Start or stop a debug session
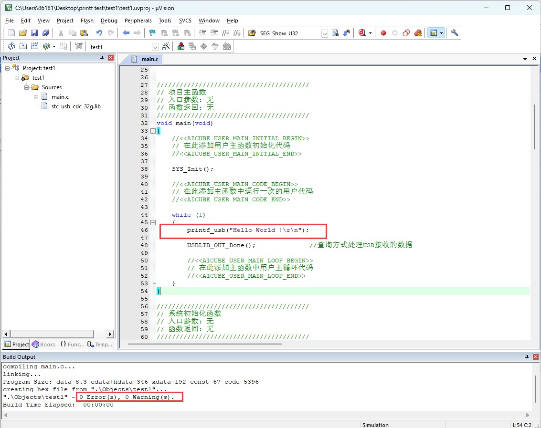Viewport: 541px width, 428px height. coord(362,33)
